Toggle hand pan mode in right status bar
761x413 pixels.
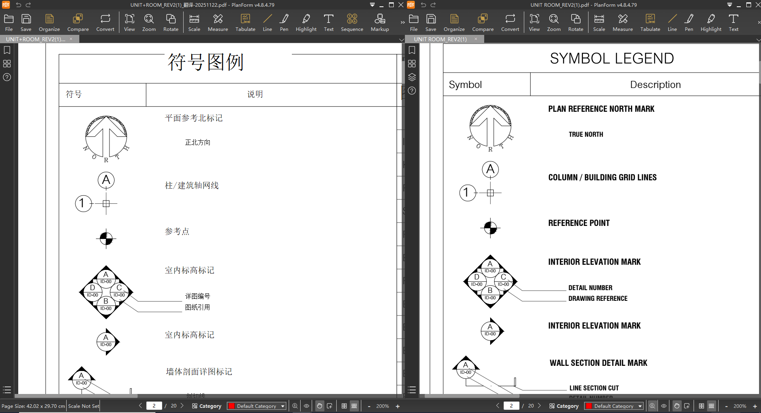[677, 406]
